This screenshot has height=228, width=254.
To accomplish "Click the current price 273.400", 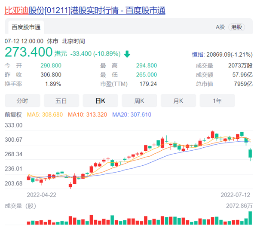I will tap(28, 52).
